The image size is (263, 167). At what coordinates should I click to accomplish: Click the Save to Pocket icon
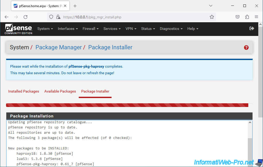coord(237,17)
